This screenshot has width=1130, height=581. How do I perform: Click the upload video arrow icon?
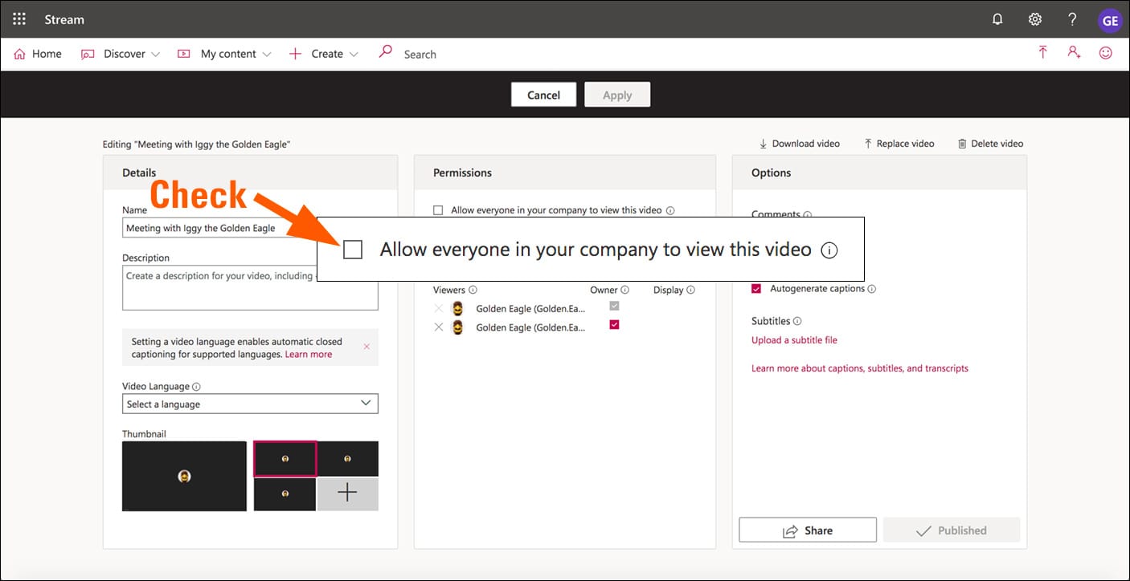point(1042,52)
